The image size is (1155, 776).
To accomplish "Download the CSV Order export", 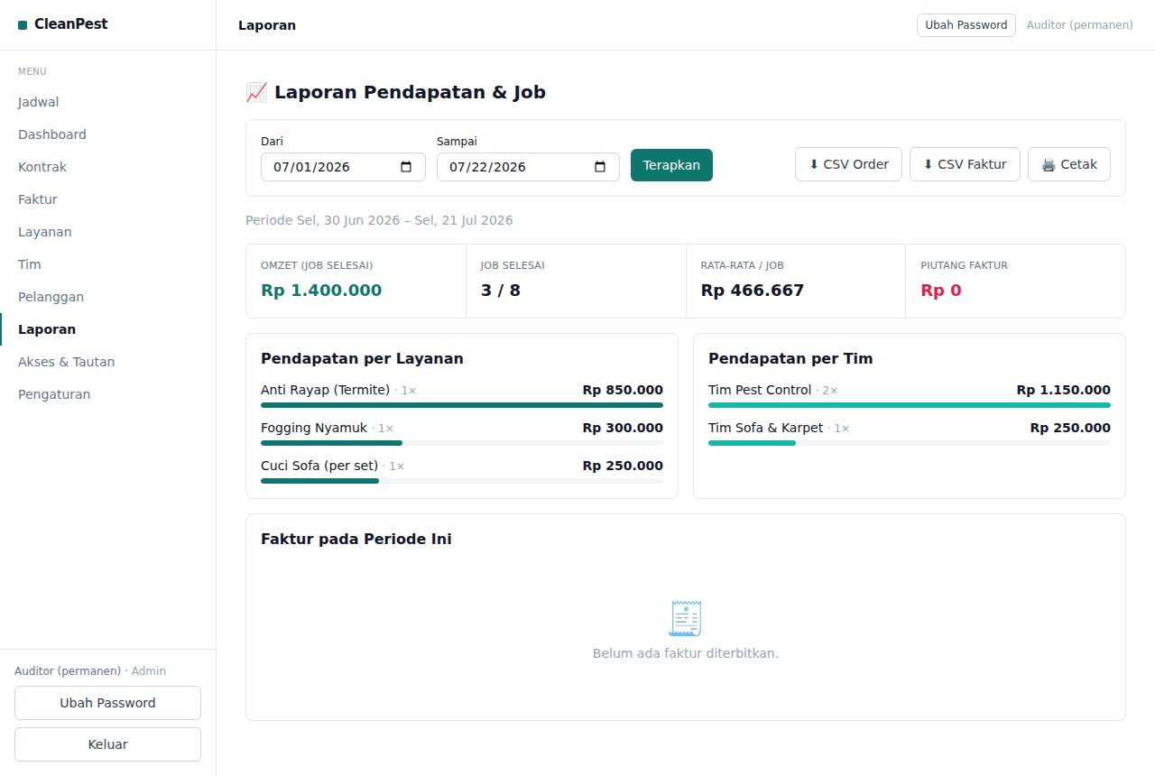I will 848,164.
